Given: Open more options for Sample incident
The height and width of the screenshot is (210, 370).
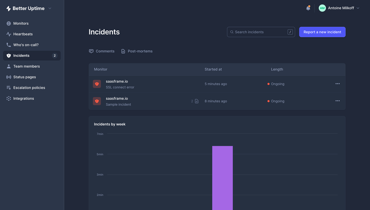Looking at the screenshot, I should click(x=338, y=101).
